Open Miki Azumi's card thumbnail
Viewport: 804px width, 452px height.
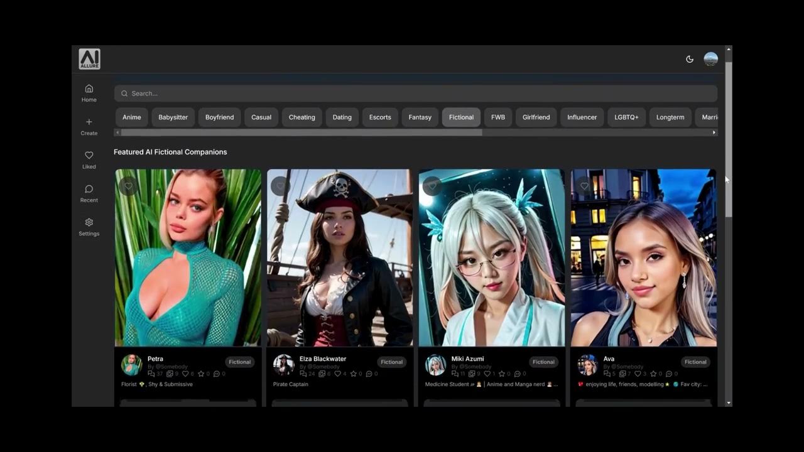[x=491, y=257]
